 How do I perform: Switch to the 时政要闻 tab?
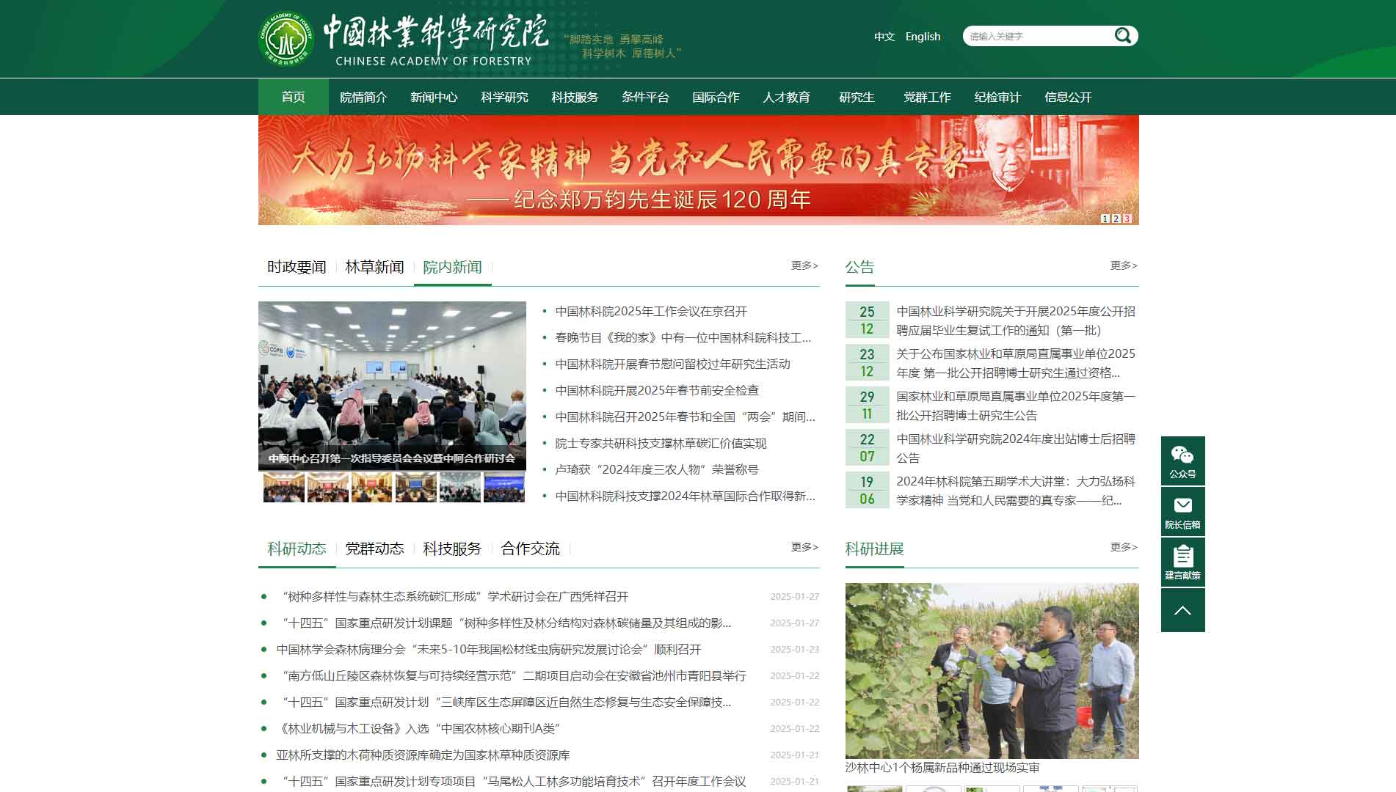pos(297,267)
